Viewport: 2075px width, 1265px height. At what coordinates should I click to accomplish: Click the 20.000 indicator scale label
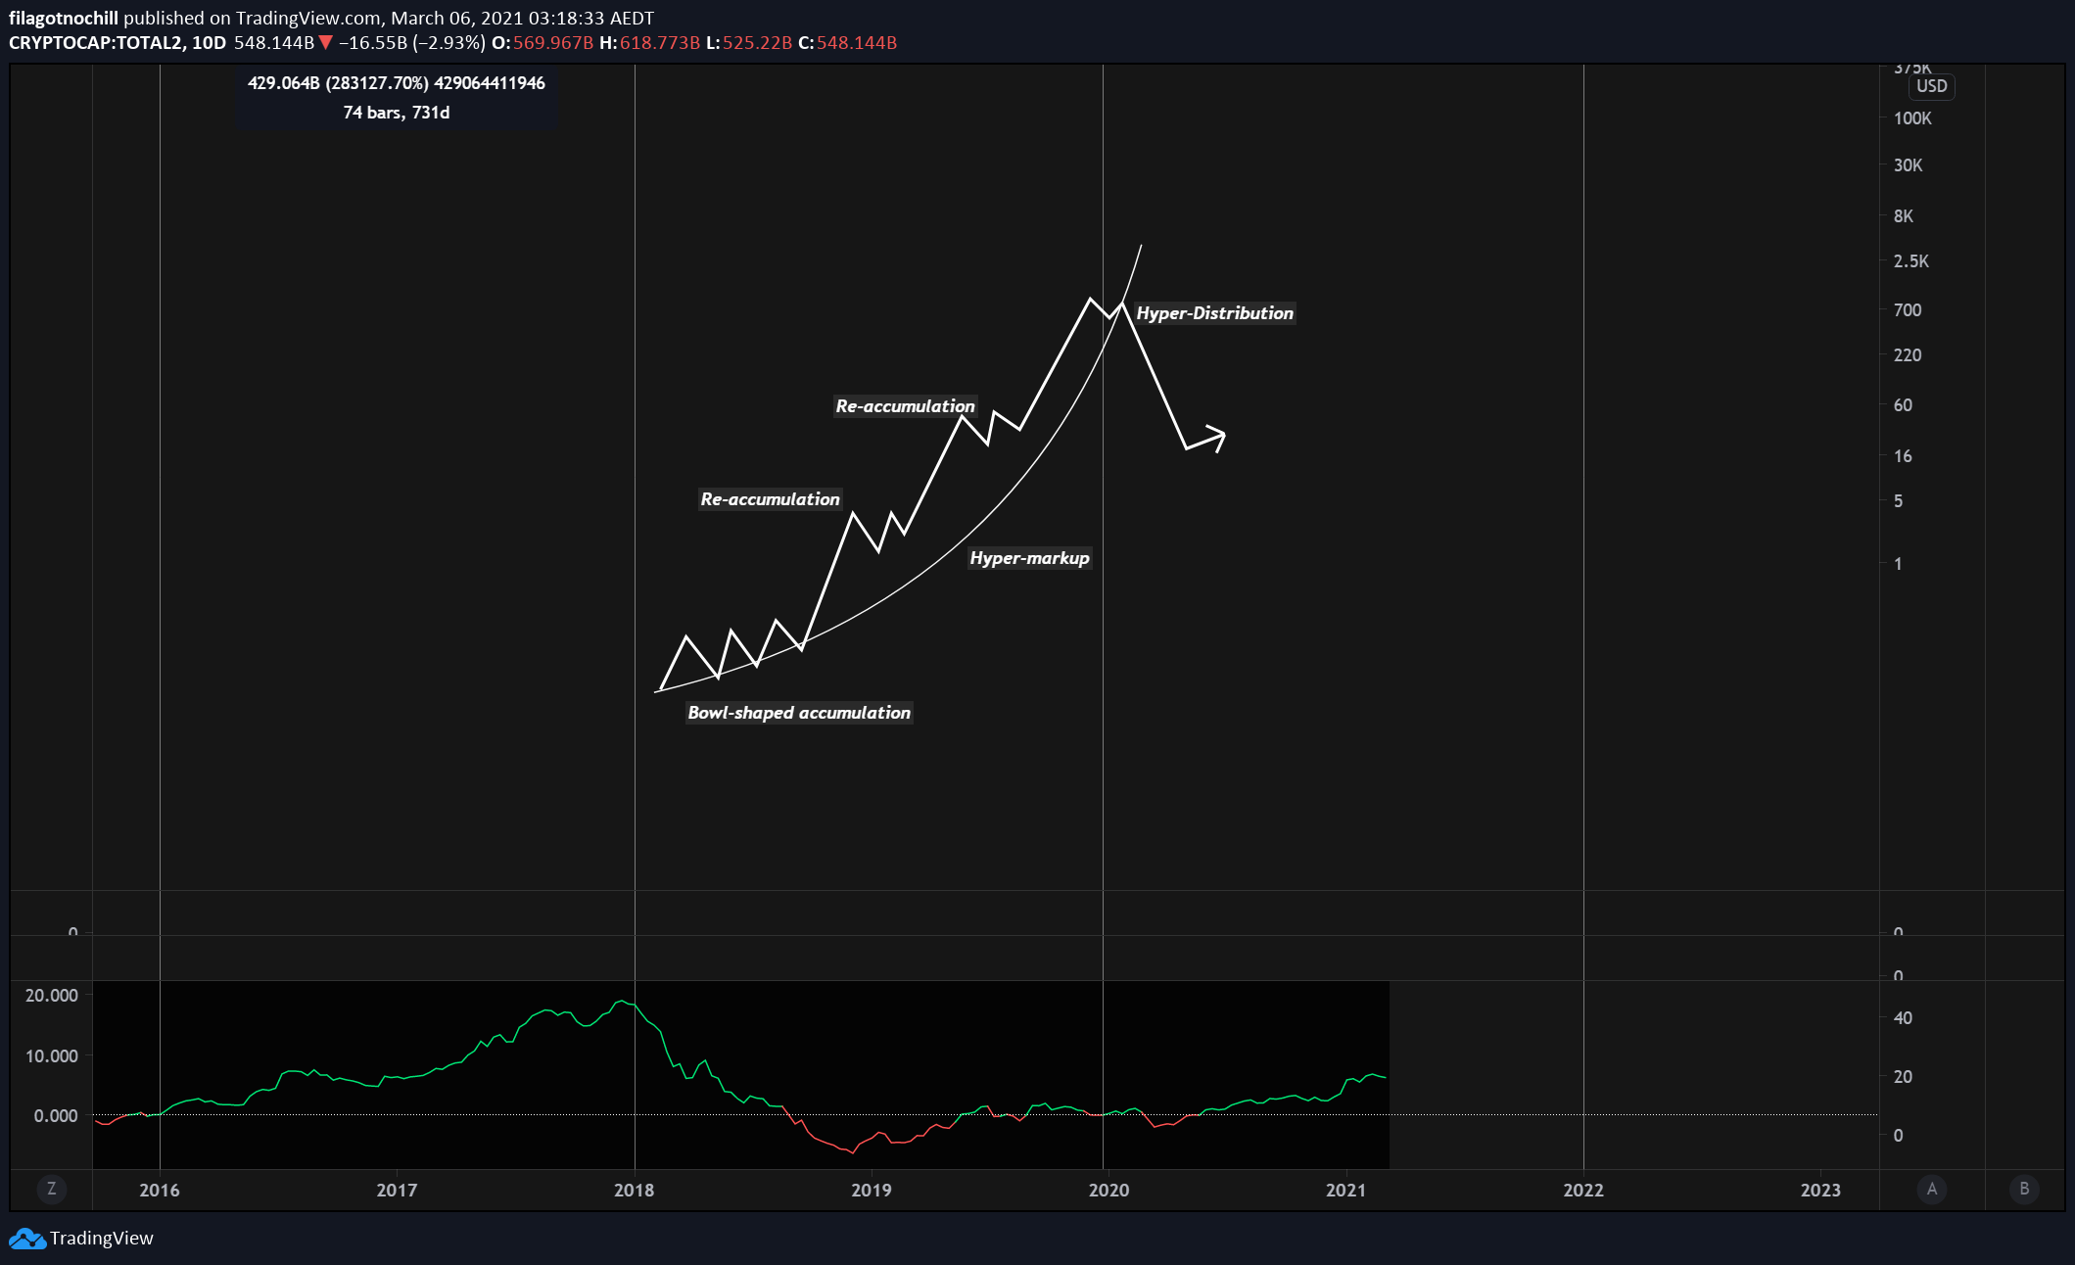tap(52, 996)
